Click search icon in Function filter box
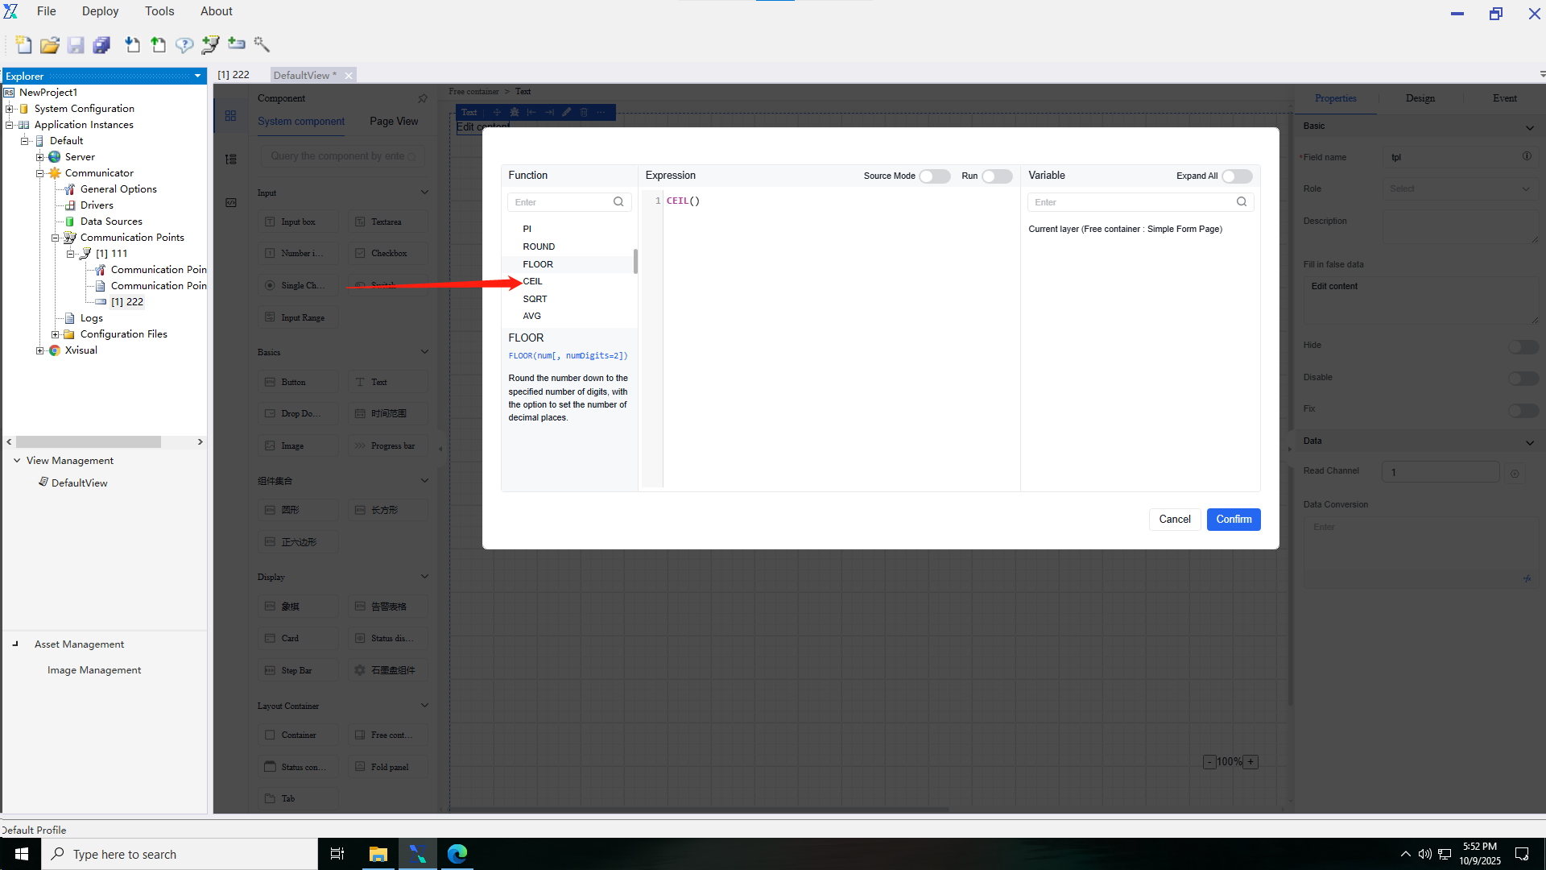Viewport: 1546px width, 870px height. 618,202
